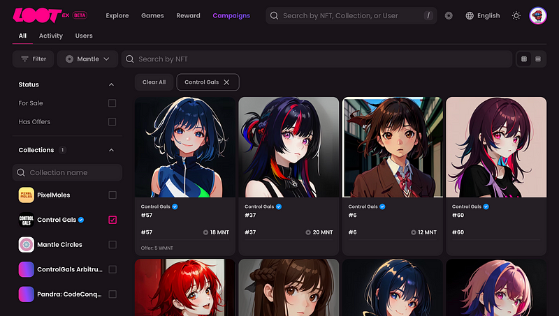Click the Pandra: CodeConq gradient logo
This screenshot has height=316, width=559.
(x=27, y=294)
